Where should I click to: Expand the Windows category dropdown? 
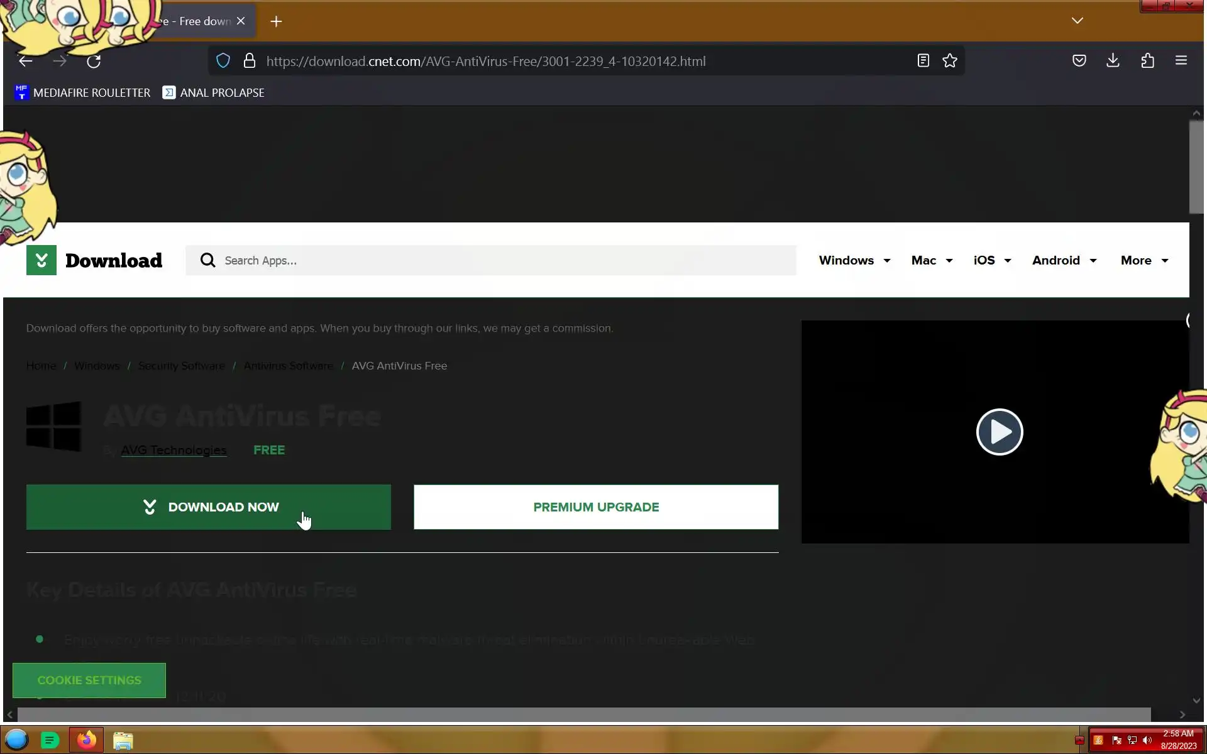pos(854,260)
